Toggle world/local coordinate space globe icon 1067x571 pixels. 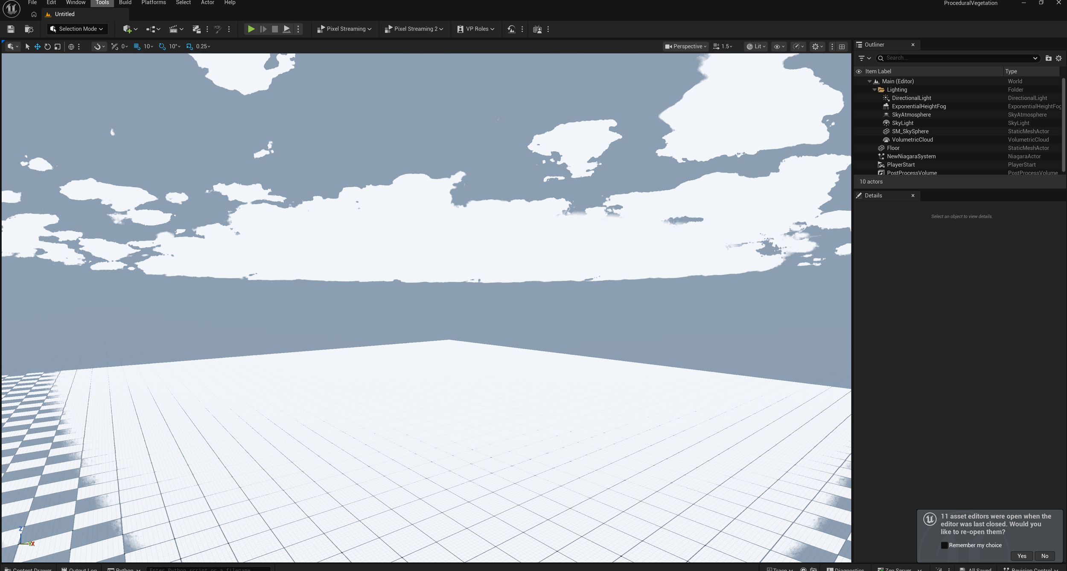coord(71,46)
